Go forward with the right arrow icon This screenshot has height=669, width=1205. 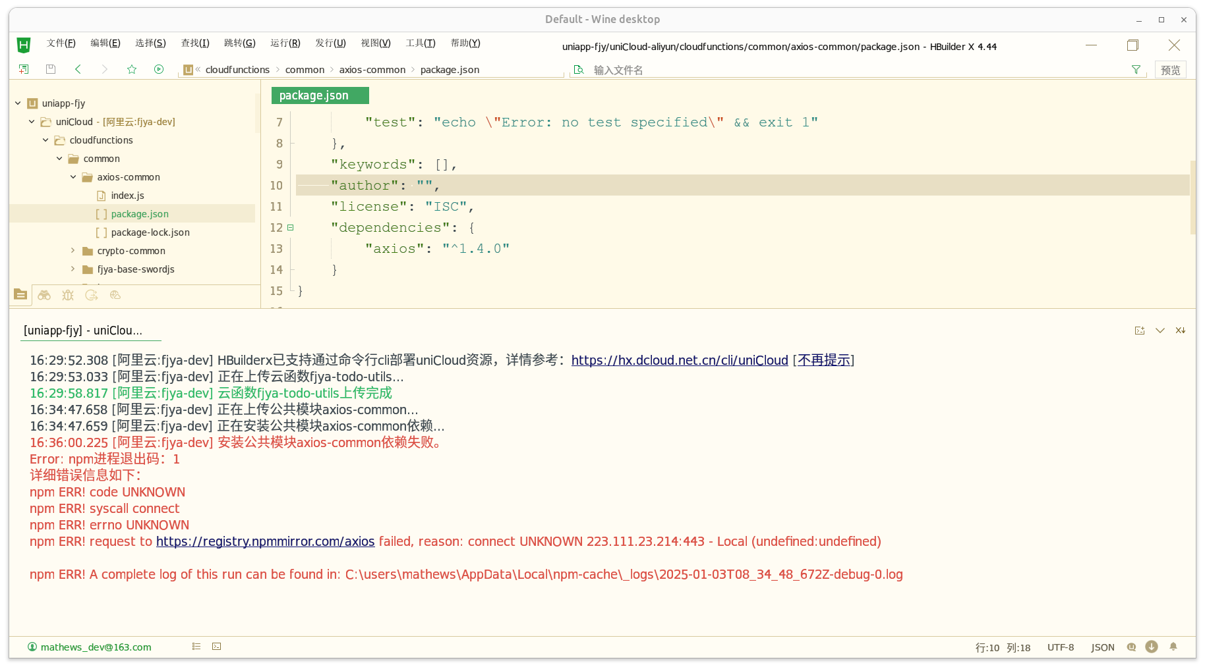coord(104,69)
